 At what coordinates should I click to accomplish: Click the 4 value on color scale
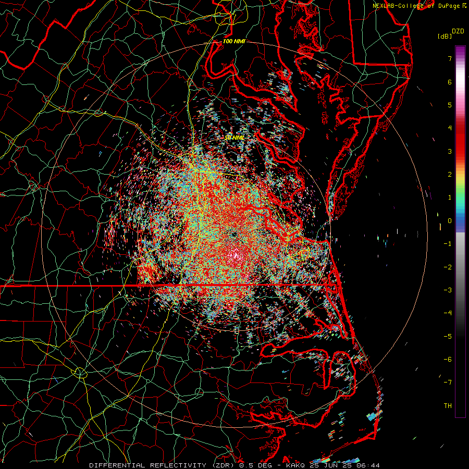click(x=450, y=128)
